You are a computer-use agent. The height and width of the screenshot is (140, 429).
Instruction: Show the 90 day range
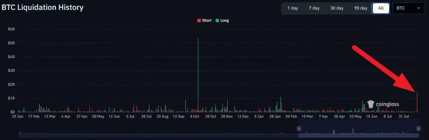click(x=360, y=8)
